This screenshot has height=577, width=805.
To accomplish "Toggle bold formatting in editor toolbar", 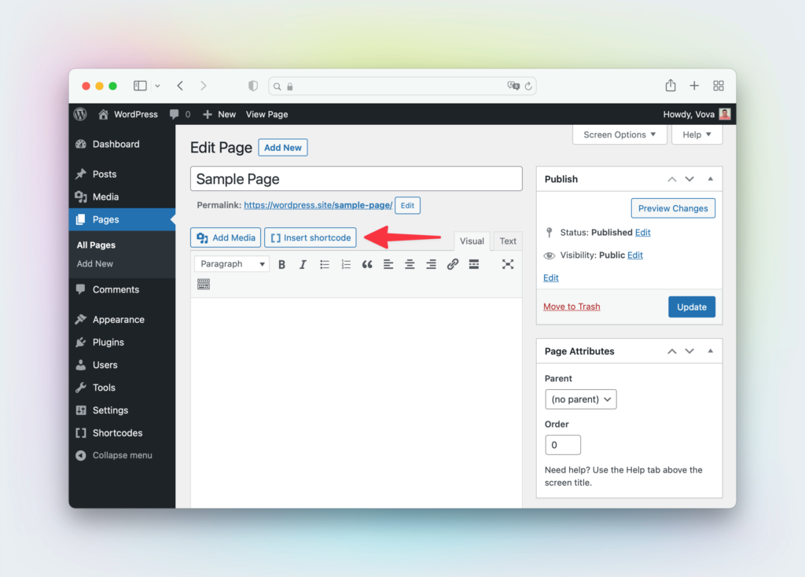I will click(x=282, y=265).
